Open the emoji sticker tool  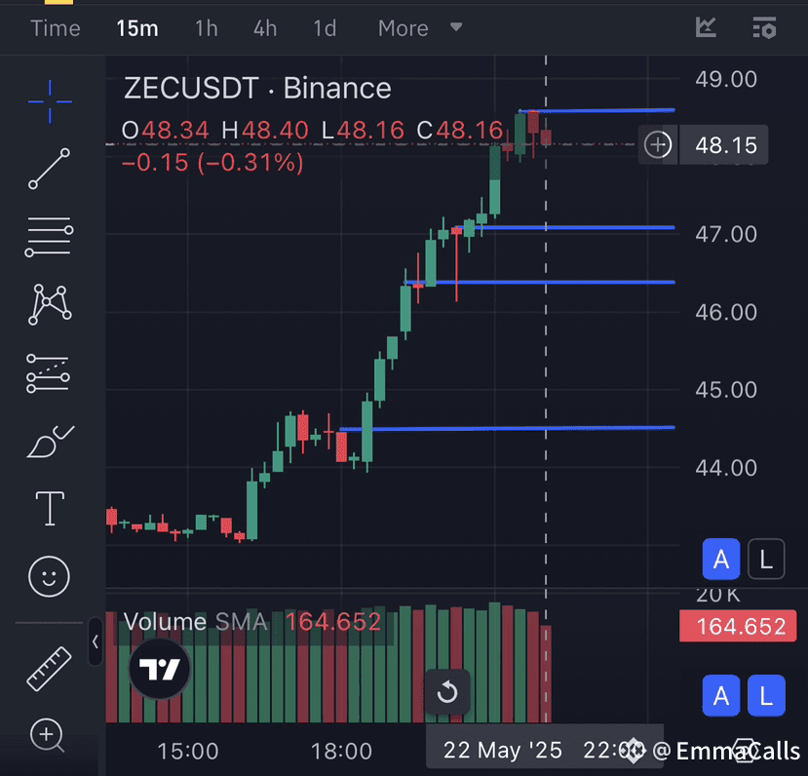pyautogui.click(x=49, y=576)
